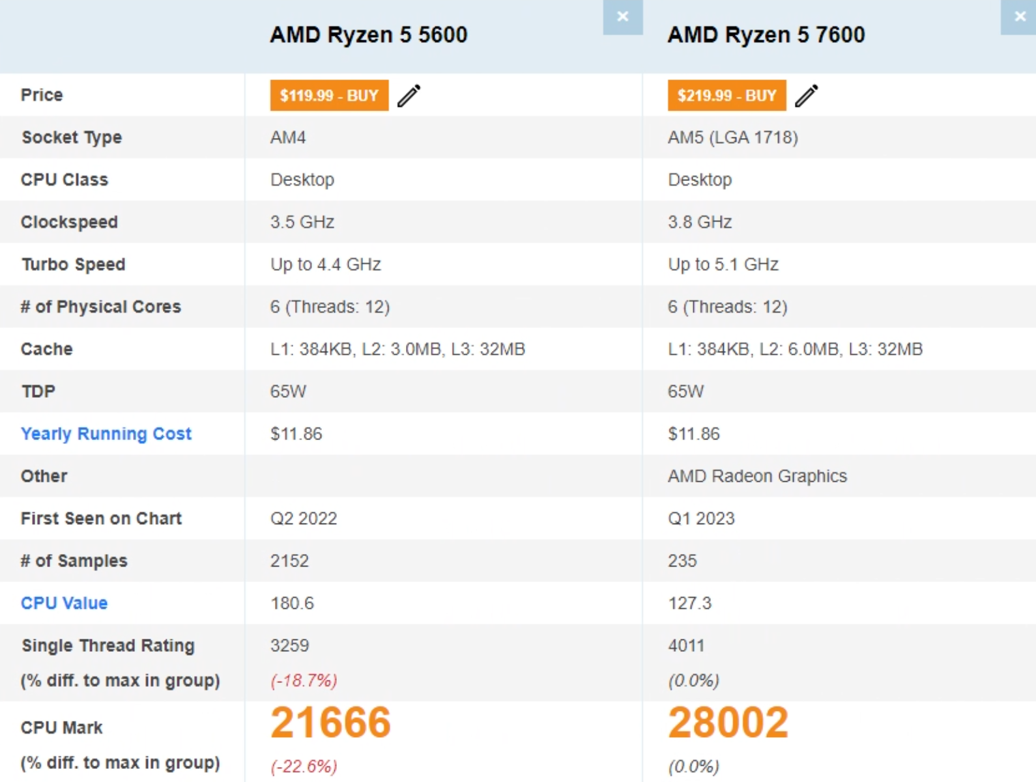The width and height of the screenshot is (1036, 782).
Task: Click the # of Physical Cores label
Action: point(101,307)
